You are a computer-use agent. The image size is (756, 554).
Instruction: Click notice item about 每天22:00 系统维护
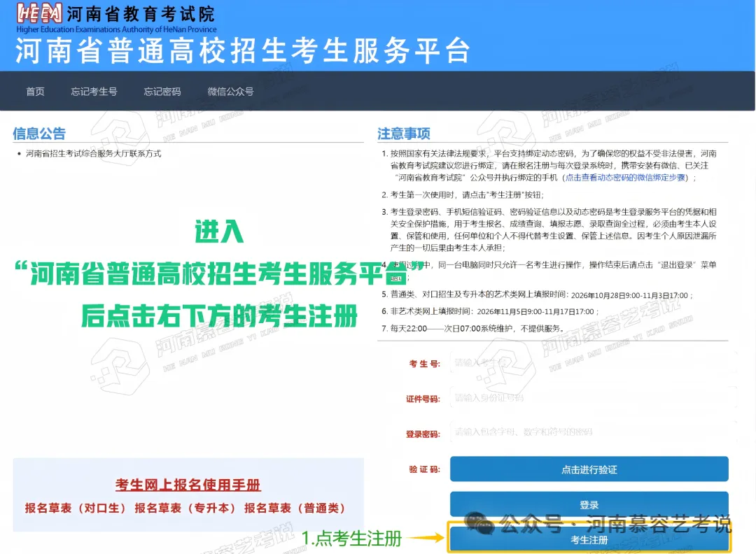pyautogui.click(x=473, y=329)
